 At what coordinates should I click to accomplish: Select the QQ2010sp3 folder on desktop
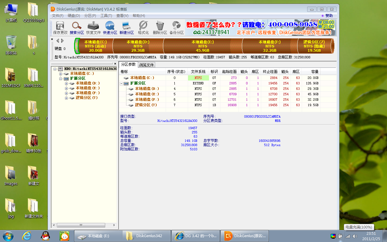click(x=34, y=13)
